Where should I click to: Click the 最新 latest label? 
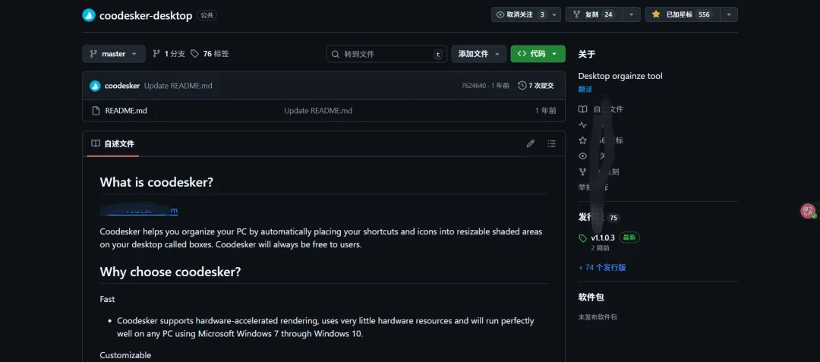click(x=629, y=238)
